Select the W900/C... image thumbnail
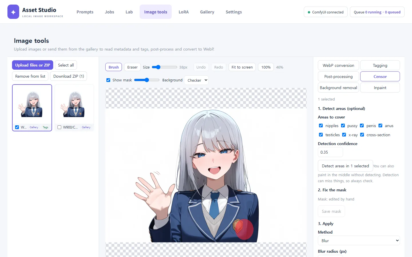The image size is (412, 257). click(74, 105)
